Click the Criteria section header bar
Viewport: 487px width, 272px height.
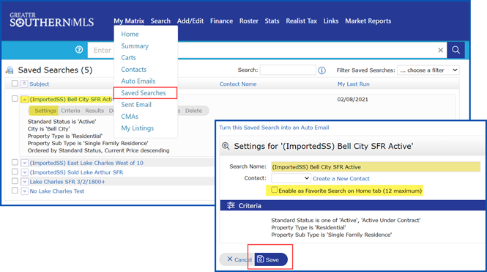[352, 205]
